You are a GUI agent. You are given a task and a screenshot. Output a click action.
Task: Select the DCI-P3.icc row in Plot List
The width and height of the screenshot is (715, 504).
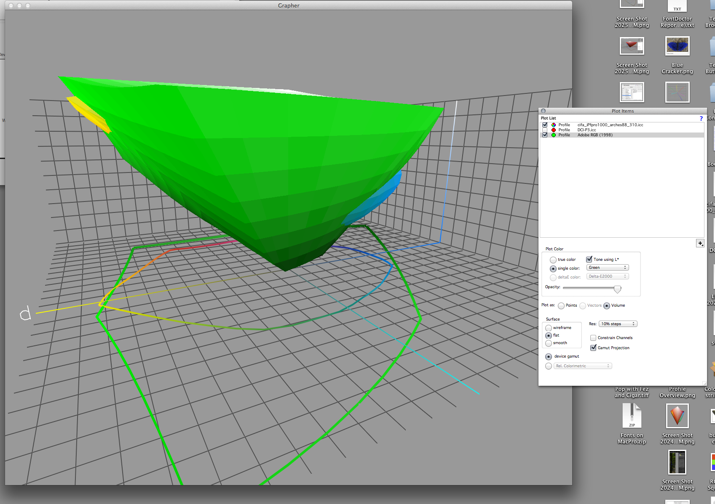click(x=622, y=130)
